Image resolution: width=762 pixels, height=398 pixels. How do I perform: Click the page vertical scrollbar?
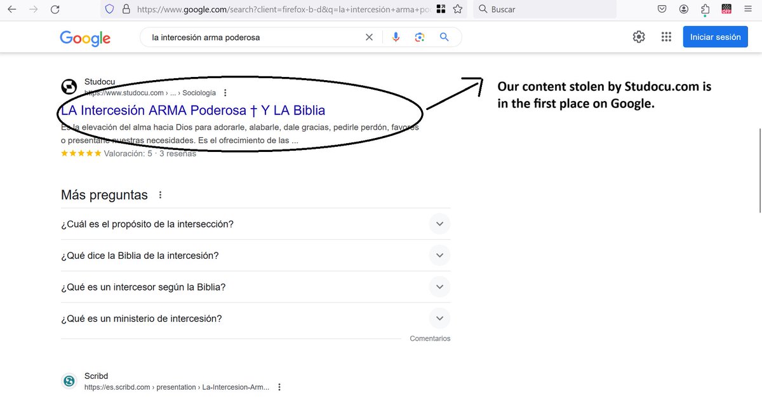(759, 170)
